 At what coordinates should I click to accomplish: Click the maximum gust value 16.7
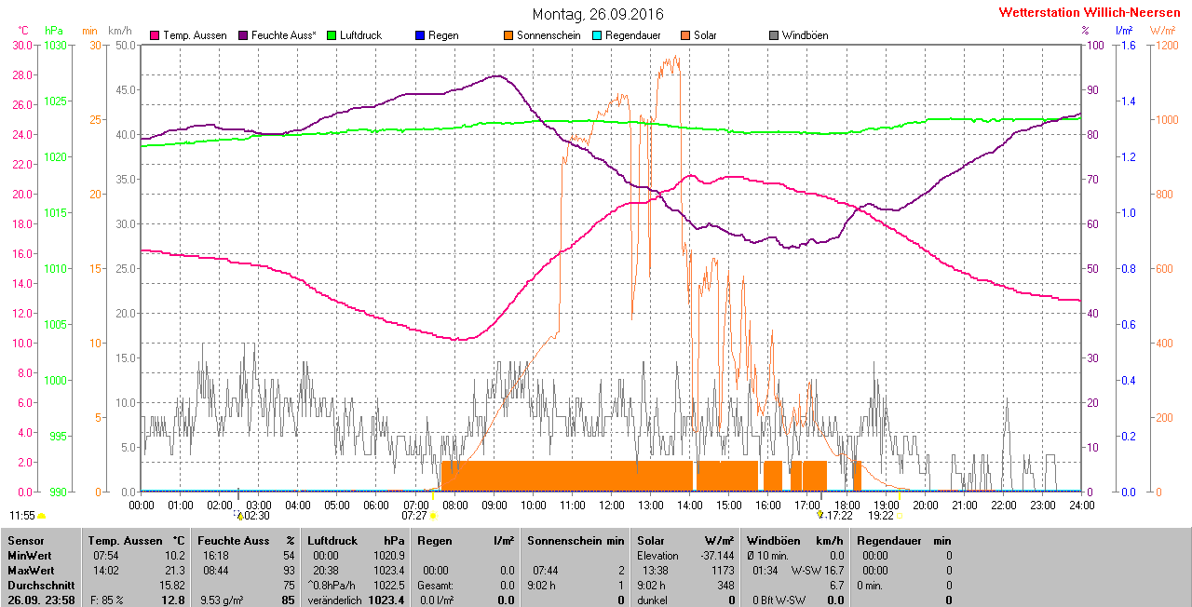click(x=834, y=571)
